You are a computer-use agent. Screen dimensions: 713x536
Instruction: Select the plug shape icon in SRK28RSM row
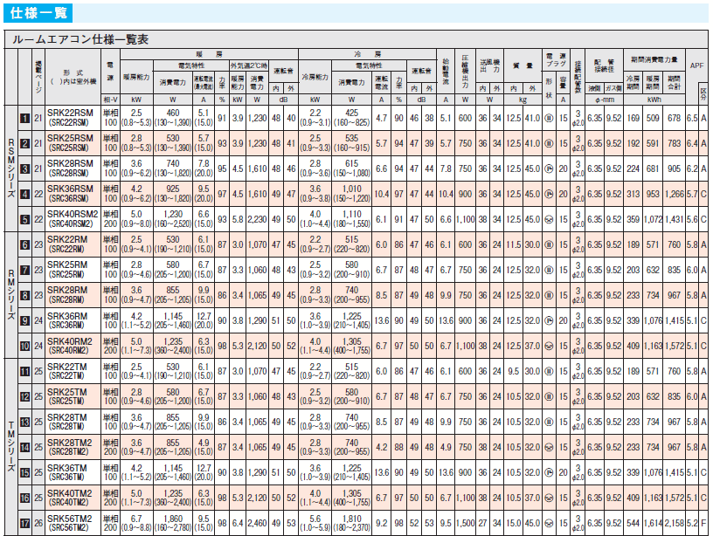click(x=549, y=169)
